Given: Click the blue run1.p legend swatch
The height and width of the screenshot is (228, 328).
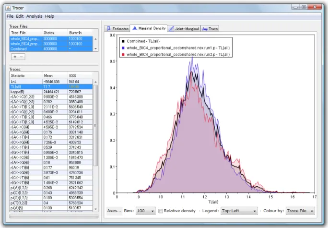Looking at the screenshot, I should point(123,48).
